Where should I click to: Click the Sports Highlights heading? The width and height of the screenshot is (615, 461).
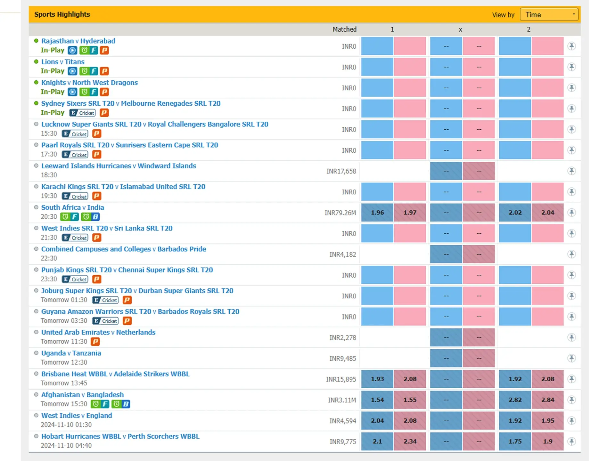(x=62, y=14)
